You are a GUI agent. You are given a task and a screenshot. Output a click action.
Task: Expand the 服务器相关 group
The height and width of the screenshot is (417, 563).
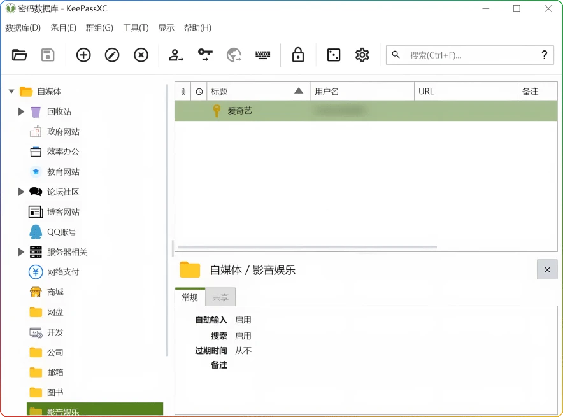click(x=21, y=251)
